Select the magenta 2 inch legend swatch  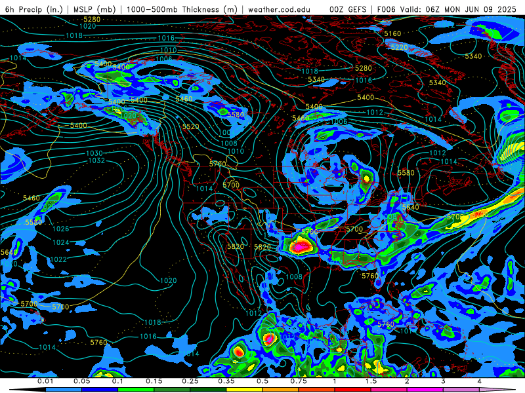coord(425,390)
